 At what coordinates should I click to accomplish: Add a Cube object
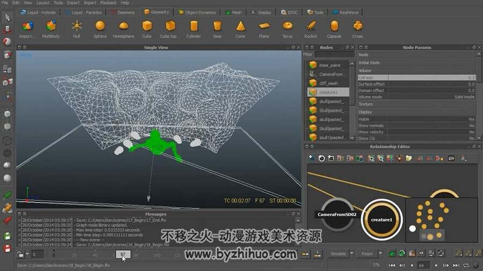tap(147, 26)
